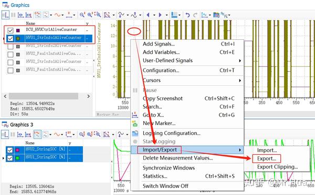The width and height of the screenshot is (315, 195).
Task: Select rectangle zoom tool in Graphics toolbar
Action: (x=98, y=15)
